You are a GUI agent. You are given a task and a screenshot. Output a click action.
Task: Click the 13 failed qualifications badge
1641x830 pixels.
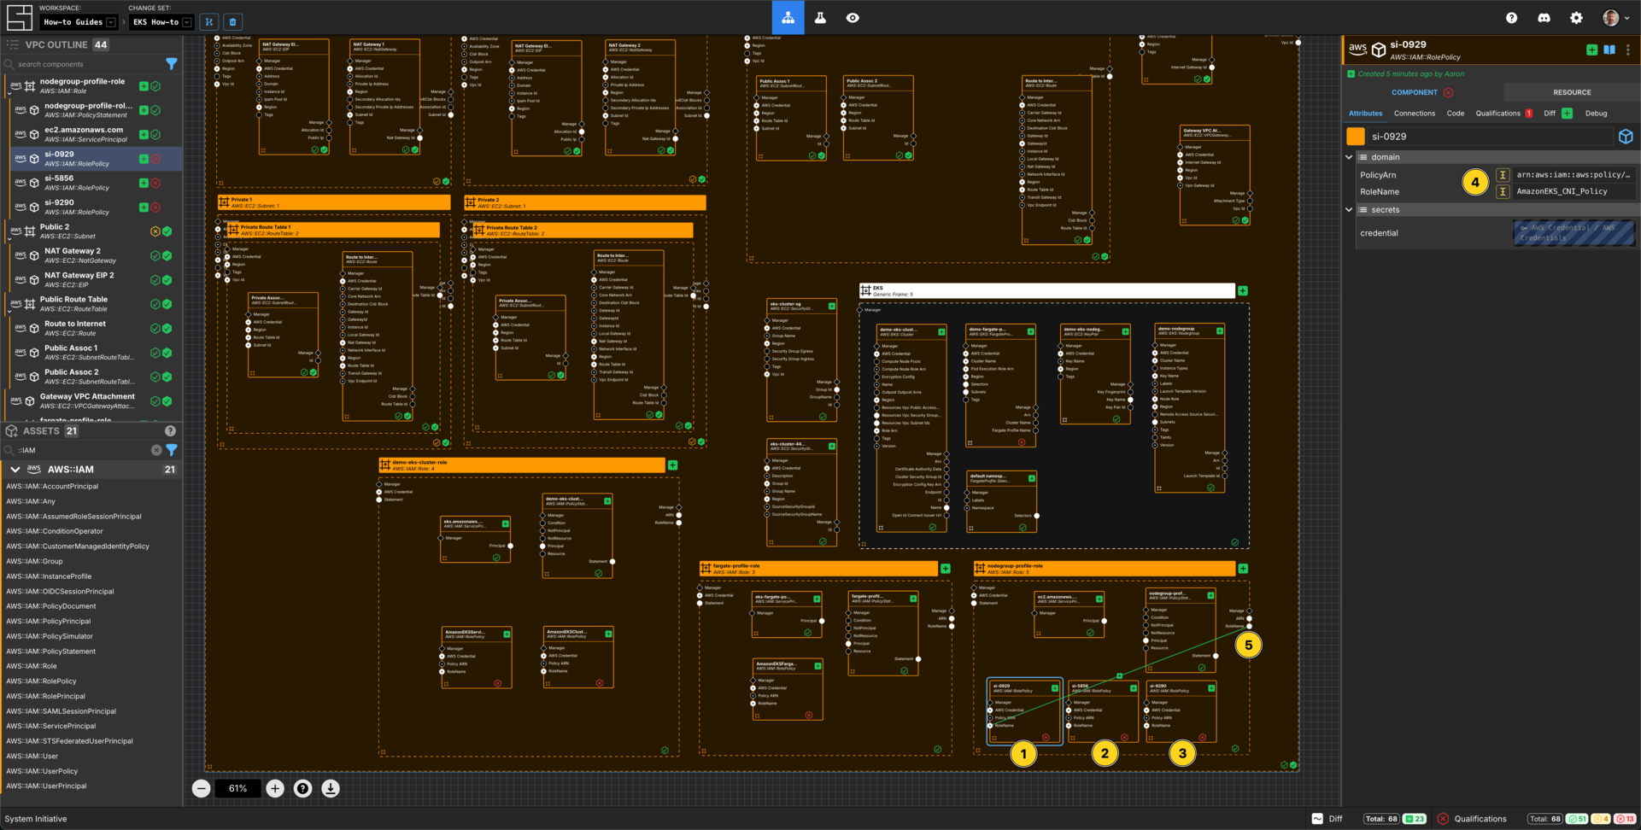click(1625, 819)
